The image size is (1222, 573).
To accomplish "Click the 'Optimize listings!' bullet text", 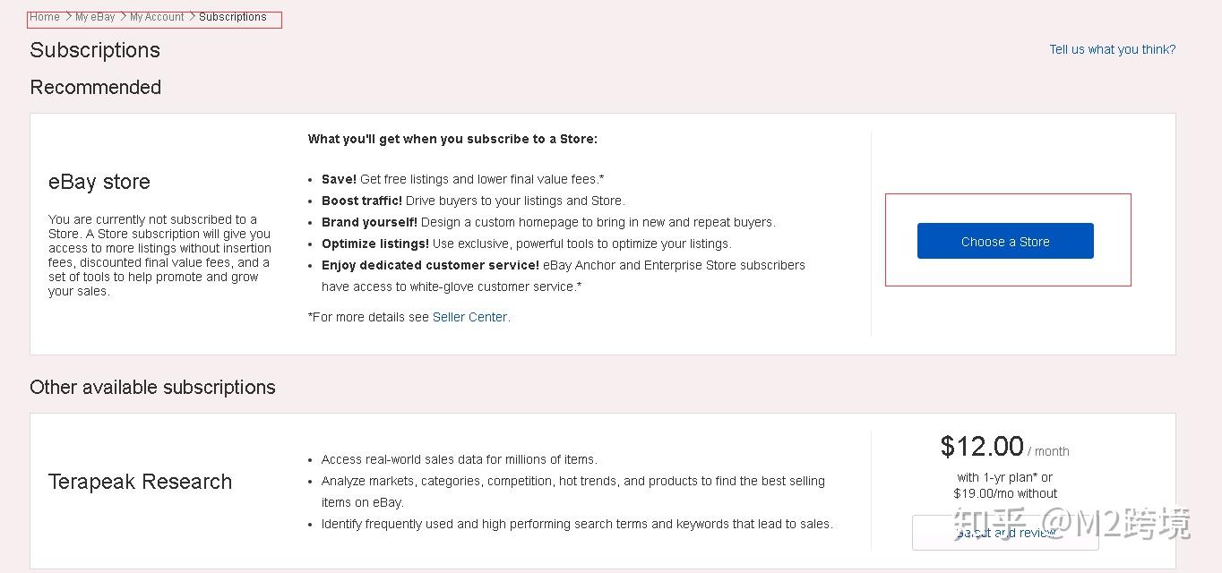I will pyautogui.click(x=375, y=244).
